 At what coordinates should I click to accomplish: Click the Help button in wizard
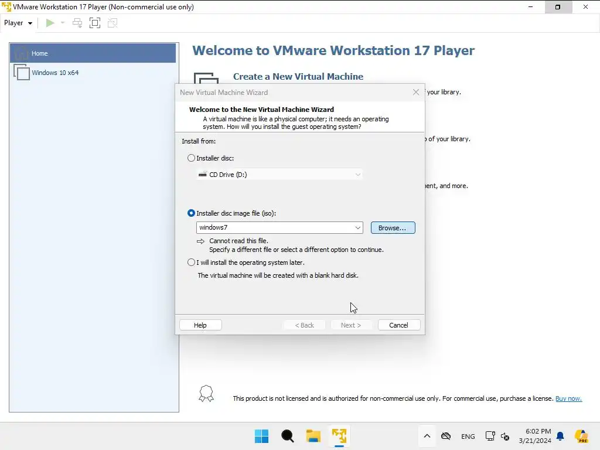(x=200, y=325)
